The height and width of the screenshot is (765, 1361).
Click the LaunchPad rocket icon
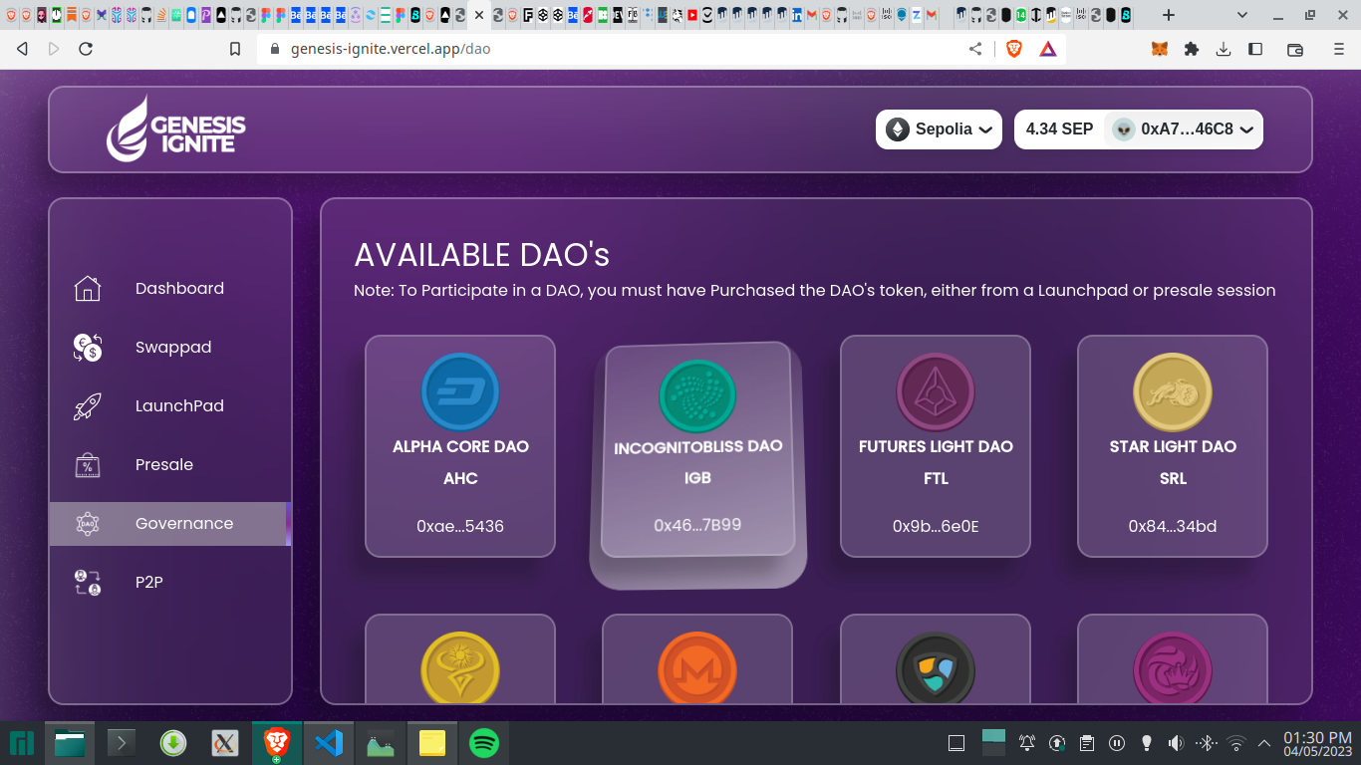pos(88,406)
